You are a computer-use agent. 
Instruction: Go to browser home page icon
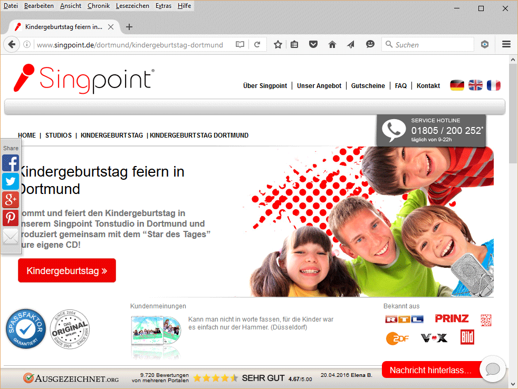pyautogui.click(x=332, y=44)
